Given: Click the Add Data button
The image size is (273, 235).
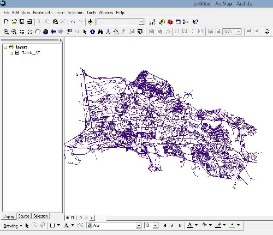Looking at the screenshot, I should click(90, 22).
